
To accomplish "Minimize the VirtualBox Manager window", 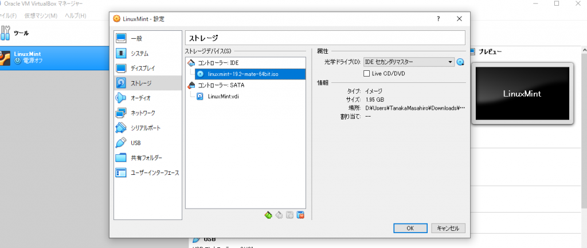I will coord(536,3).
